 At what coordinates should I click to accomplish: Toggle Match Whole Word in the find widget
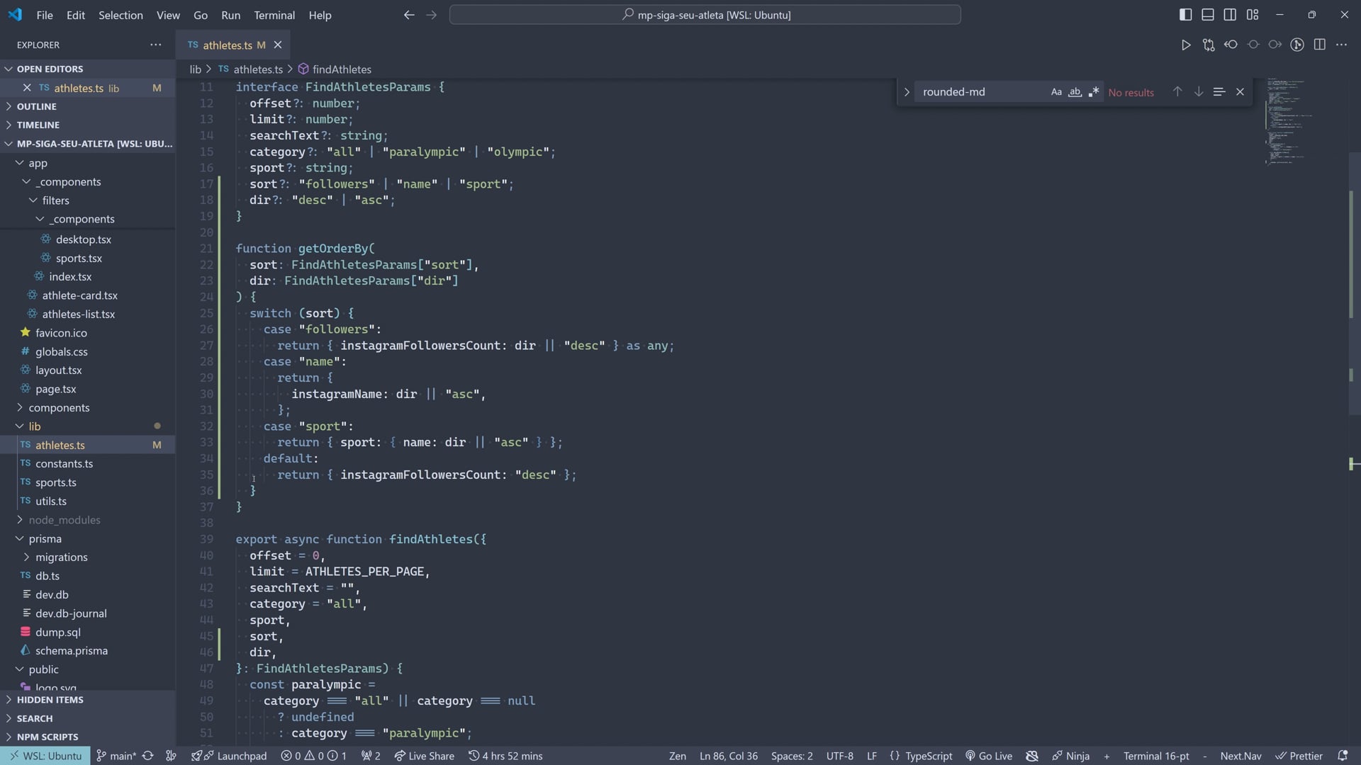point(1075,92)
